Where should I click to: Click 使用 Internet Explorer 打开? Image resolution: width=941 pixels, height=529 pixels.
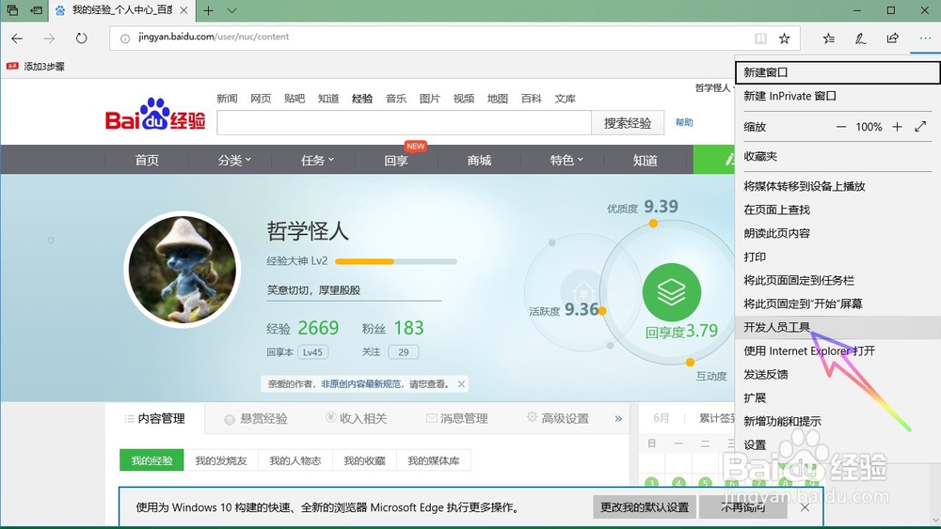pos(837,351)
